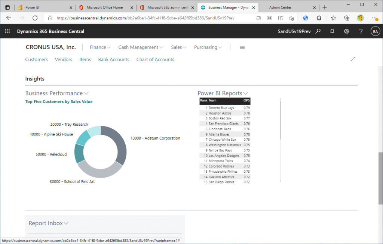The image size is (383, 244).
Task: Expand the Purchasing menu
Action: pyautogui.click(x=208, y=47)
